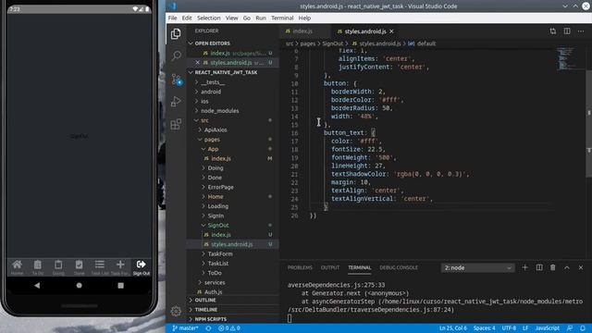This screenshot has width=592, height=333.
Task: Expand the Outline section
Action: (x=205, y=300)
